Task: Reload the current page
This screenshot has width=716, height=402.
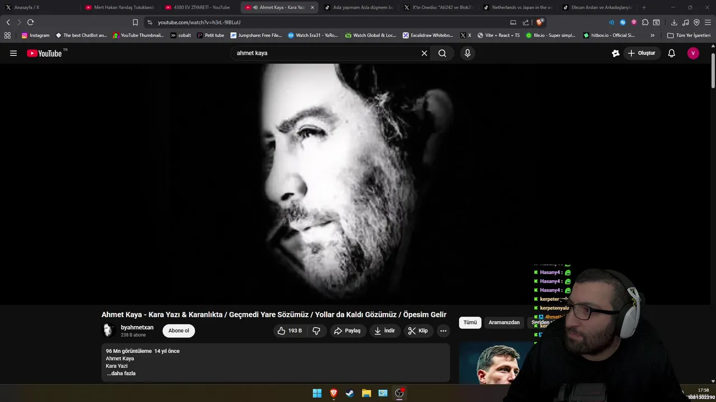Action: pos(30,22)
